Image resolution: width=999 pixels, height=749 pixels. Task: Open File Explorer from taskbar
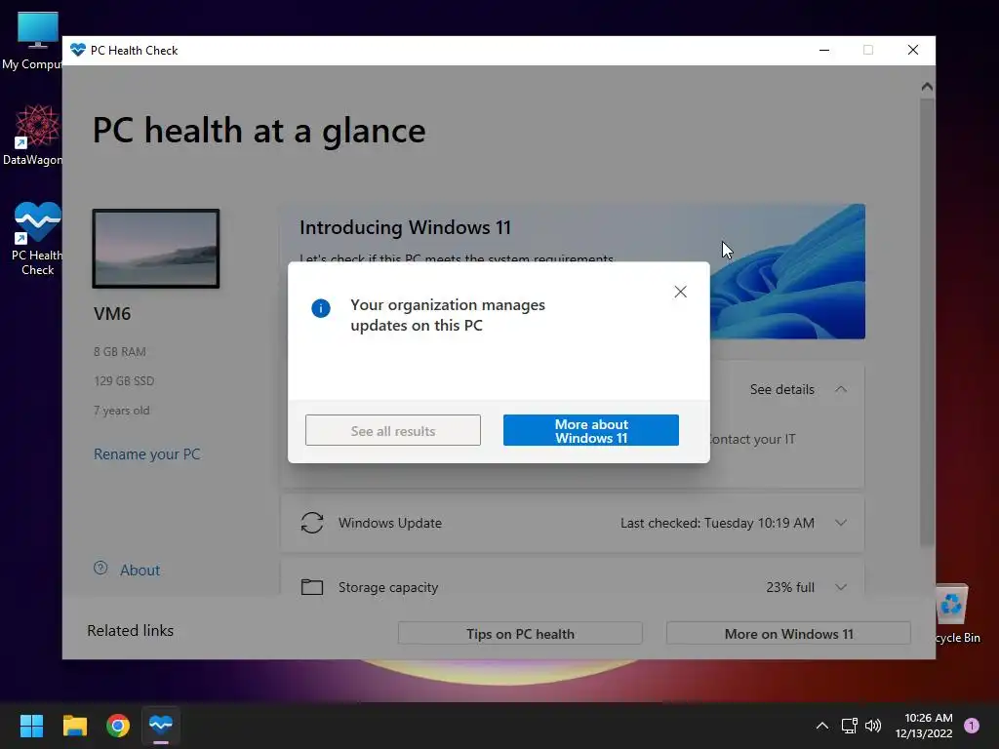point(74,726)
